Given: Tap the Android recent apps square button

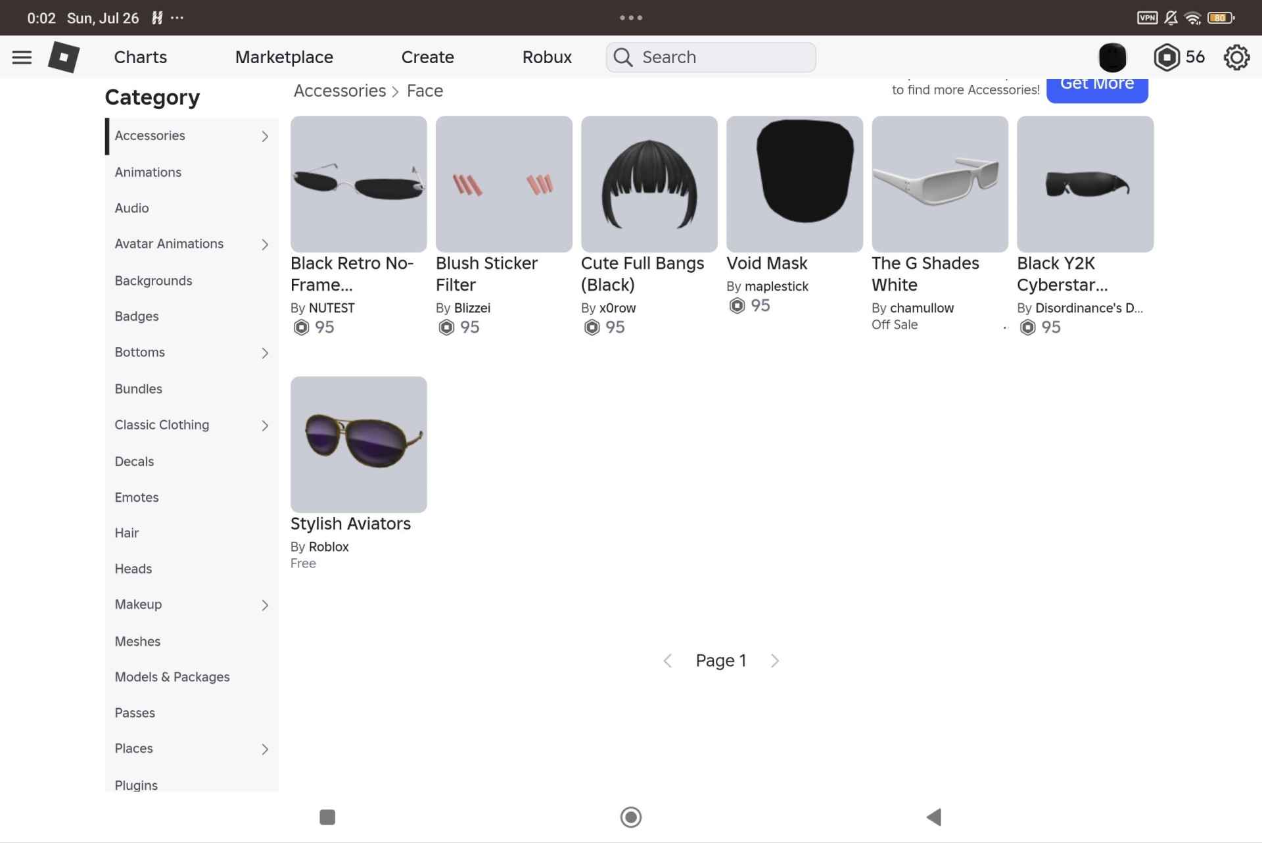Looking at the screenshot, I should point(327,817).
